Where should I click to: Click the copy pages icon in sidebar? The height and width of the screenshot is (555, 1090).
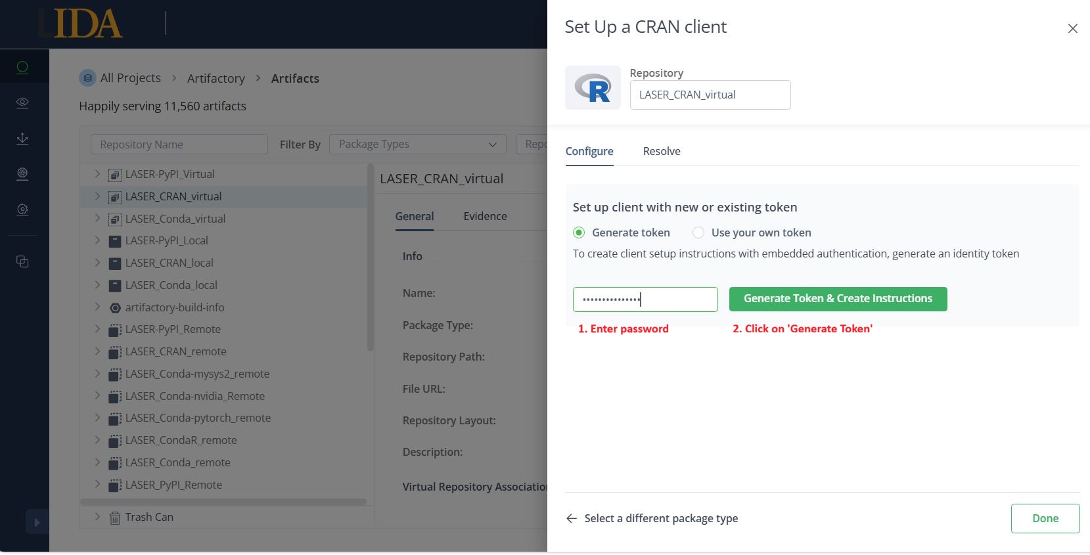[22, 261]
